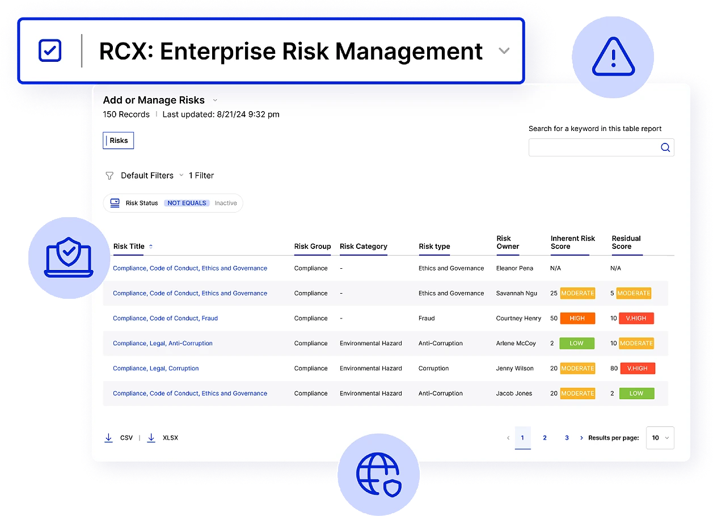Click the XLSX download arrow icon
Viewport: 713px width, 516px height.
coord(151,438)
